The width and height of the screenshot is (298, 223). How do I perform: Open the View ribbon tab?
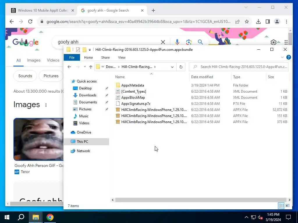(122, 57)
